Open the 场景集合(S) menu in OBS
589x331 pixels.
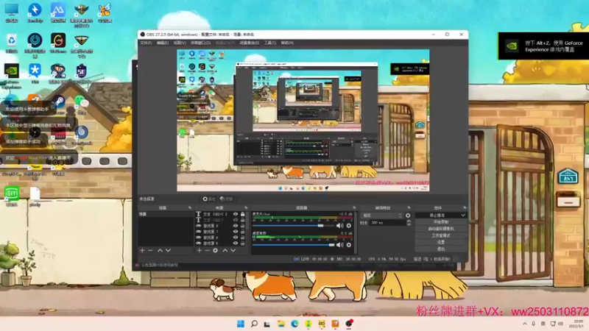[x=250, y=43]
